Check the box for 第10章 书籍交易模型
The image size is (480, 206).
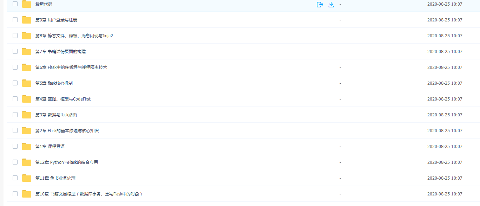coord(15,194)
